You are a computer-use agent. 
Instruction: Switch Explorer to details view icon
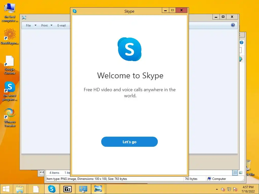(235, 173)
